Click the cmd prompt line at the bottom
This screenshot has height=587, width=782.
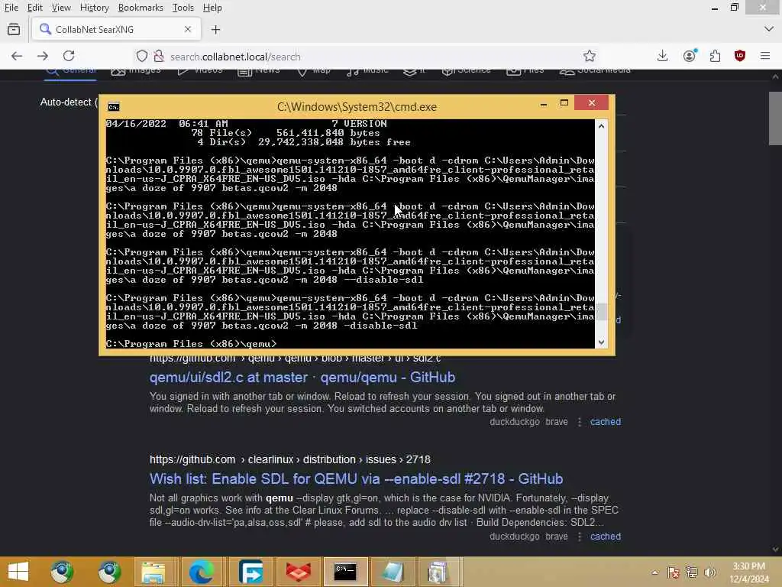(191, 344)
